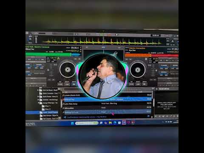The width and height of the screenshot is (204, 153).
Task: Click Deck B pitch plus button
Action: tap(155, 80)
